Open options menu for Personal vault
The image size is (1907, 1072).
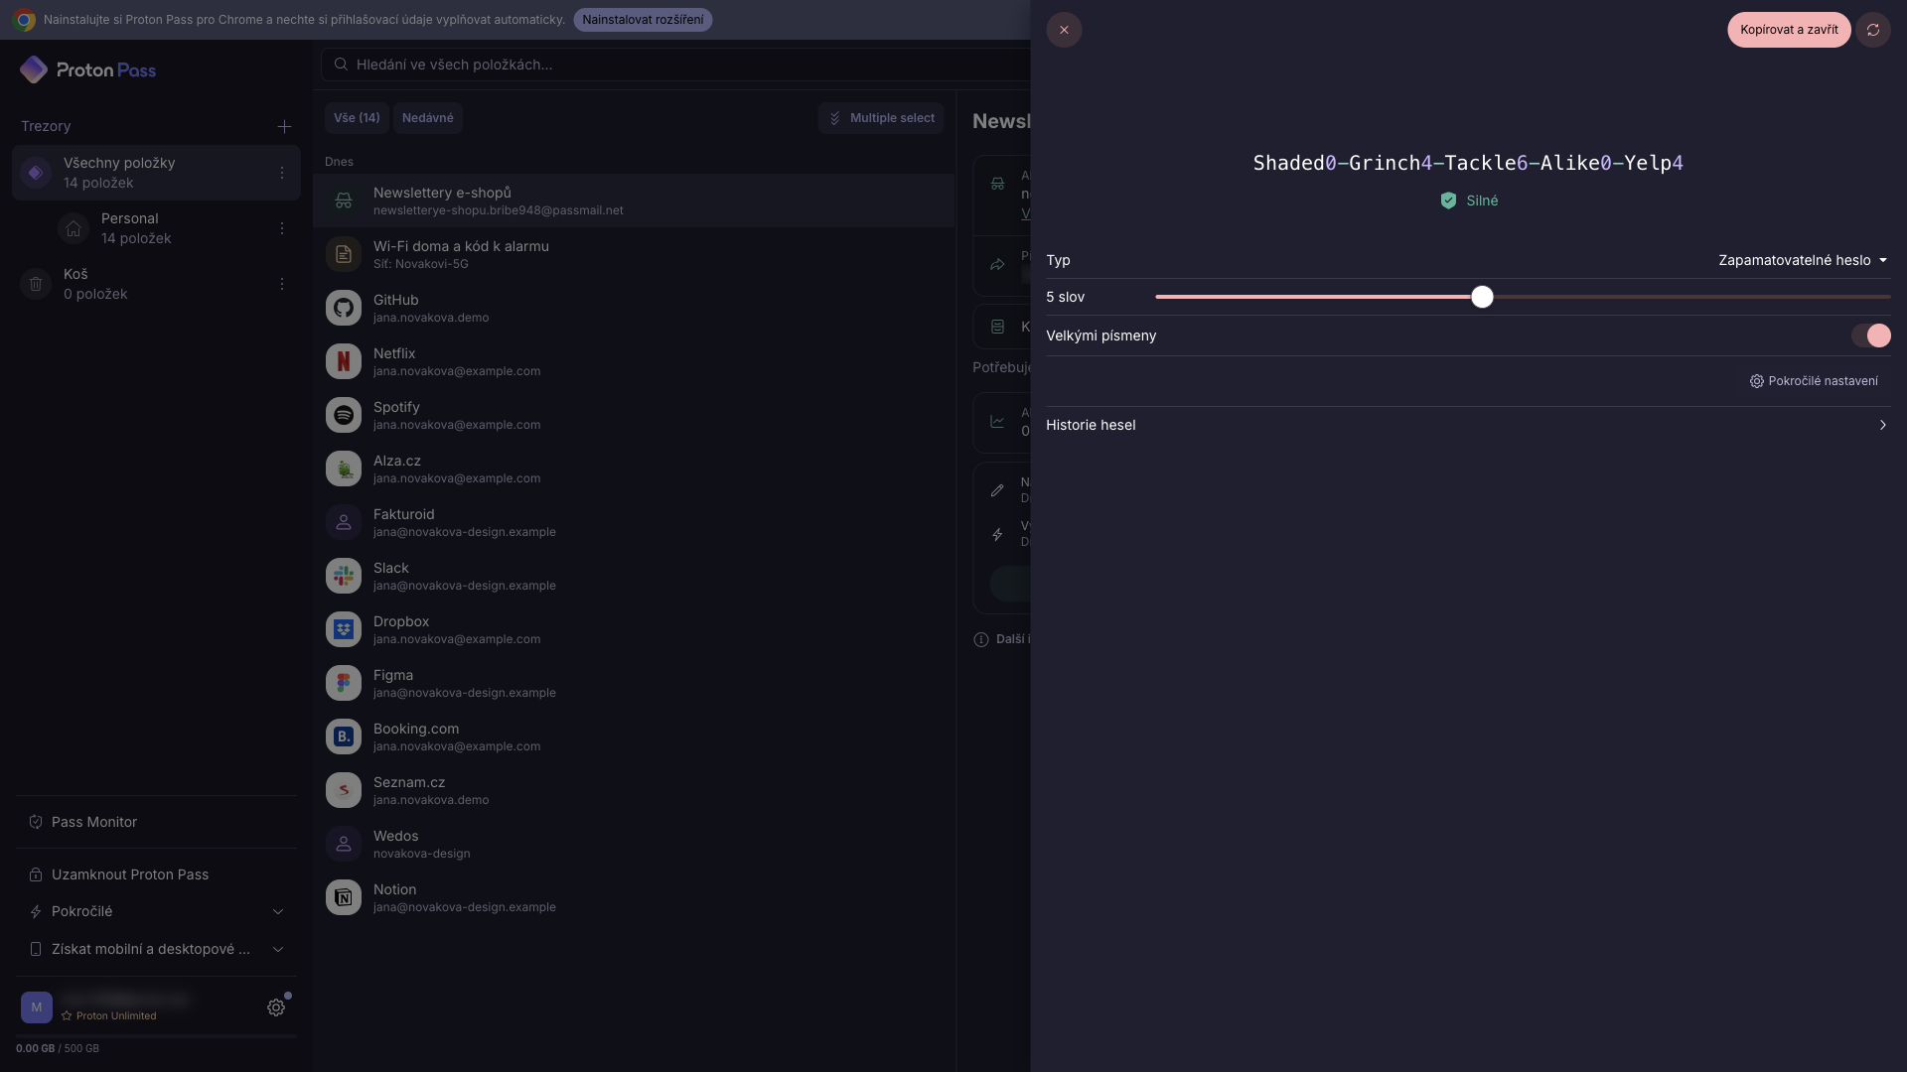pyautogui.click(x=282, y=228)
